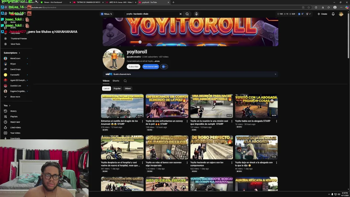Clear the YouTube search box text
The height and width of the screenshot is (197, 350).
pyautogui.click(x=180, y=14)
